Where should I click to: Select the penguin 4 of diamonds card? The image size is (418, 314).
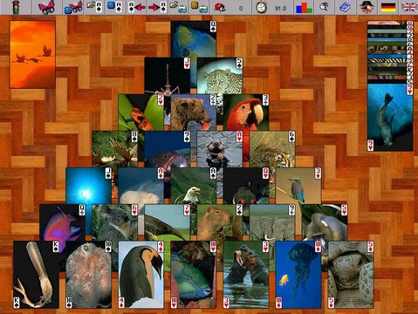pos(141,275)
